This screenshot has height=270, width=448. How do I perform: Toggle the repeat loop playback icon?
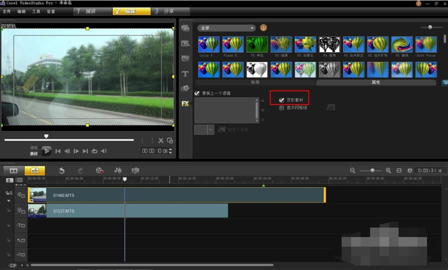point(94,151)
